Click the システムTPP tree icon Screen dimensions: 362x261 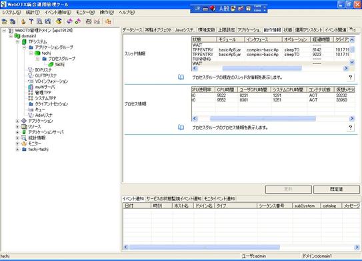[31, 98]
